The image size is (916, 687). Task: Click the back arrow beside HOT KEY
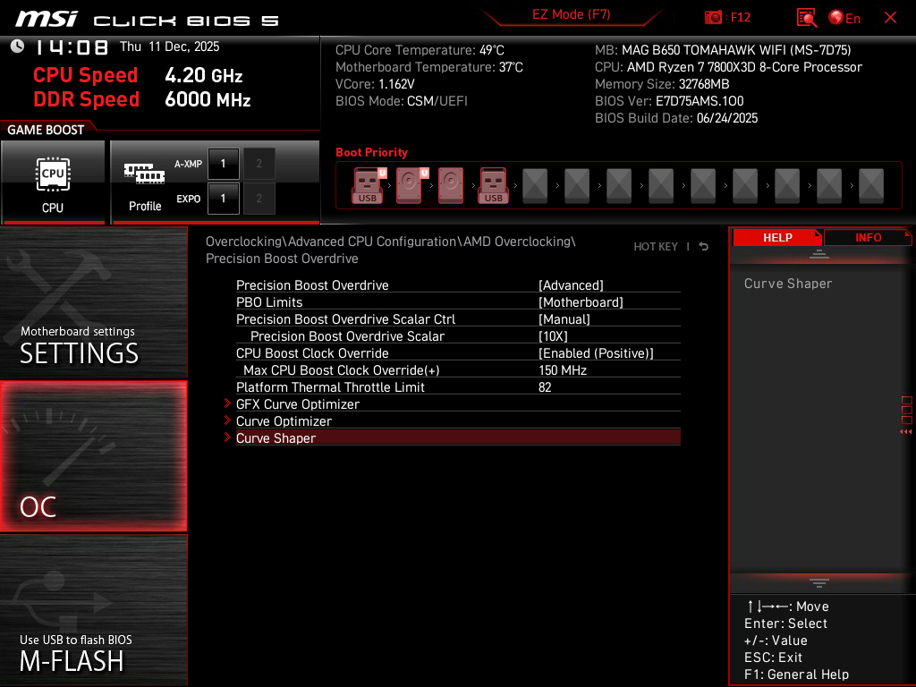pyautogui.click(x=703, y=247)
